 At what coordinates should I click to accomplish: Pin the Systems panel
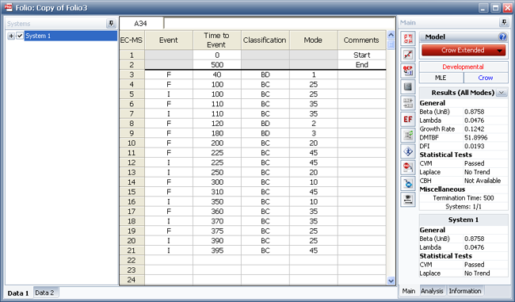111,23
